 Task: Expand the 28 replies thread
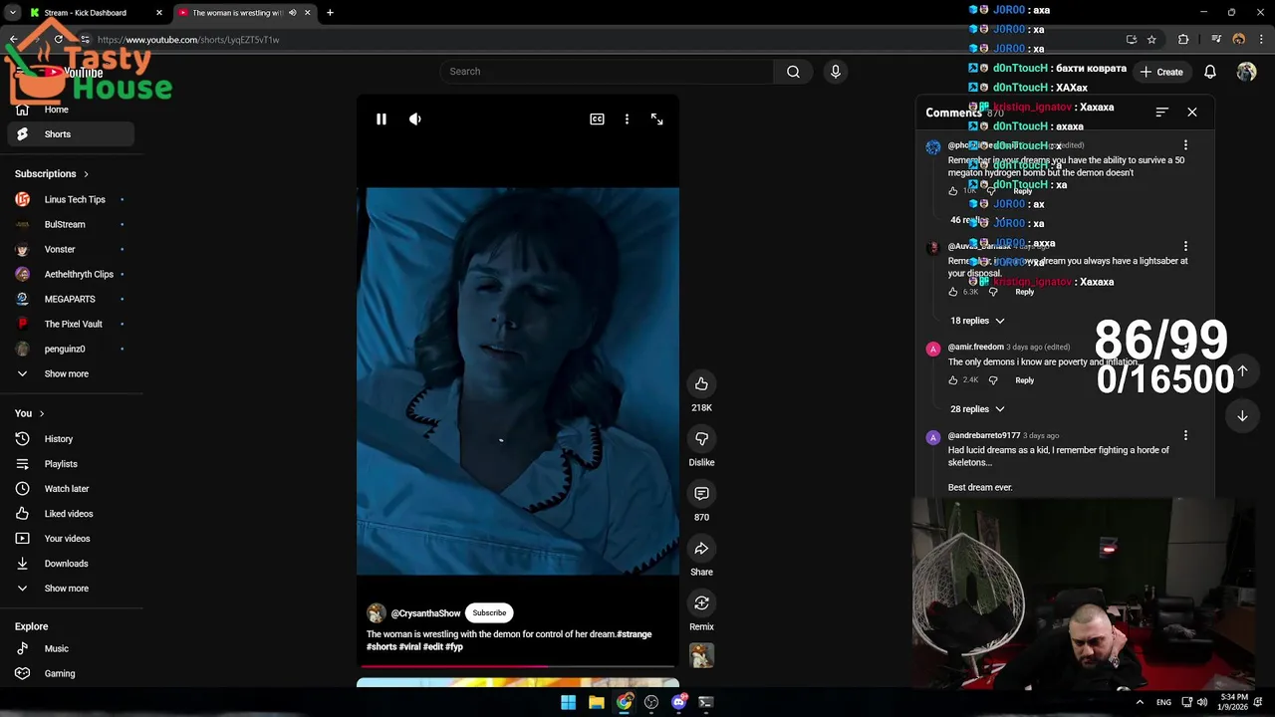coord(977,409)
